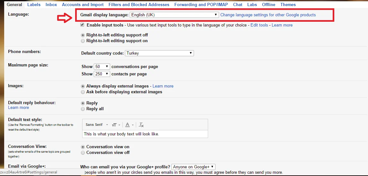Open the Gmail display language dropdown
Screen dimensions: 368x176
tap(174, 15)
